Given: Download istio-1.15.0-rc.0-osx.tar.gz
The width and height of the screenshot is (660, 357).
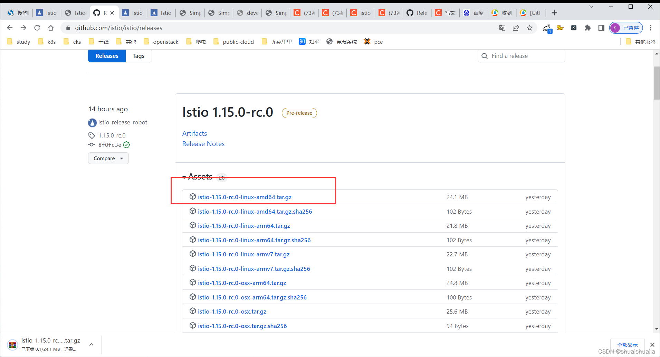Looking at the screenshot, I should [x=232, y=312].
